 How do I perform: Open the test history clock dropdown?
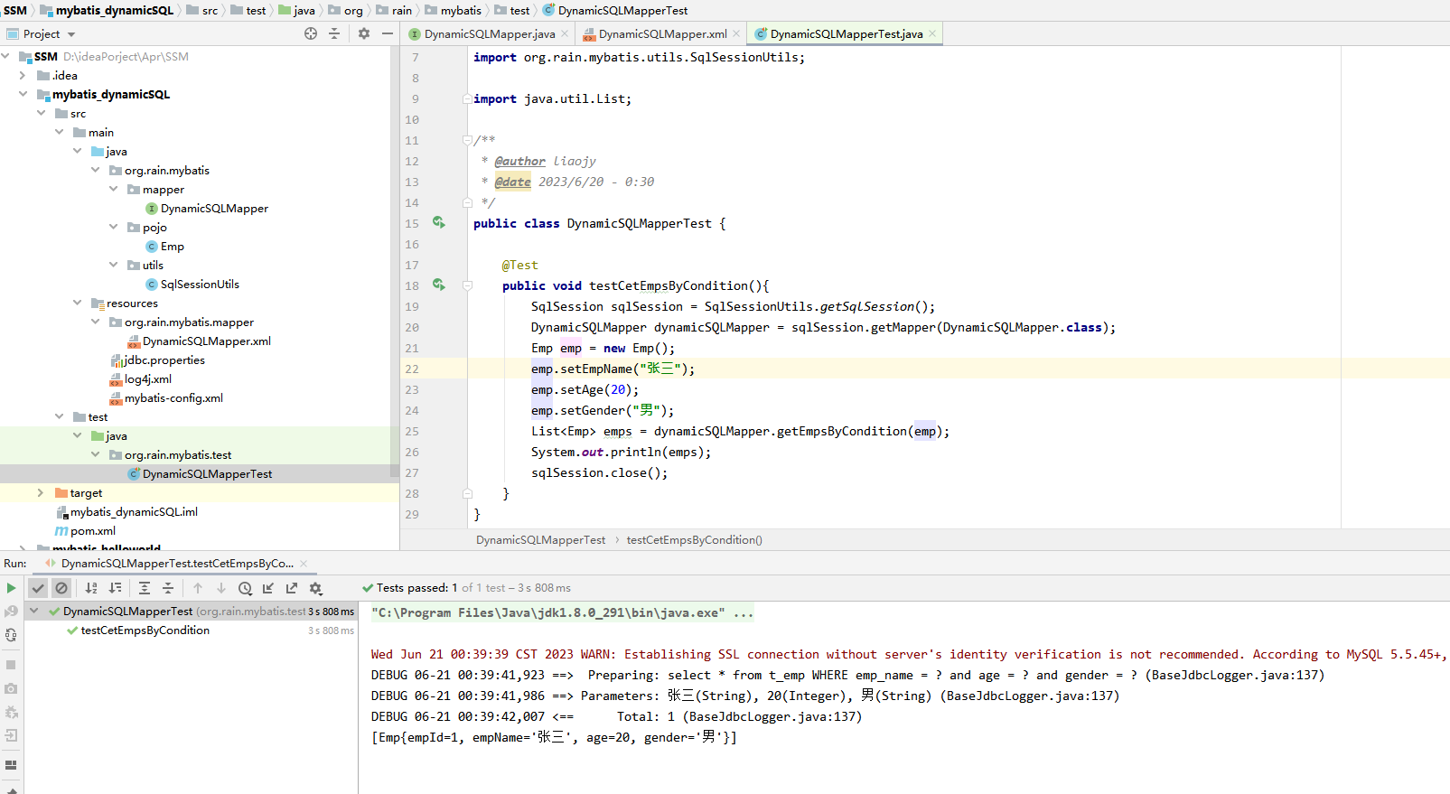pyautogui.click(x=245, y=588)
